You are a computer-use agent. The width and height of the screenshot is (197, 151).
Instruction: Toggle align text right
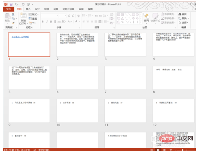pyautogui.click(x=92, y=22)
